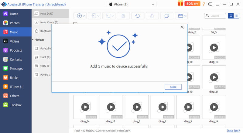Image resolution: width=243 pixels, height=133 pixels.
Task: Open the Contacts section
Action: click(16, 60)
